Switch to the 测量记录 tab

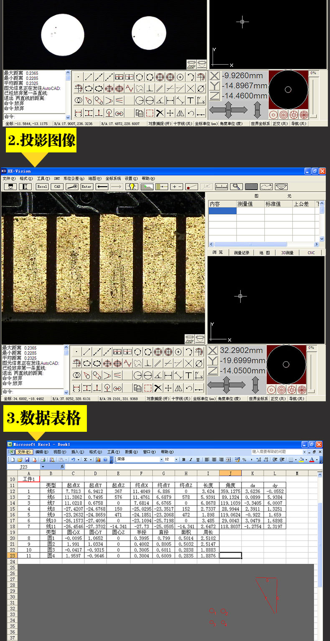[x=241, y=253]
